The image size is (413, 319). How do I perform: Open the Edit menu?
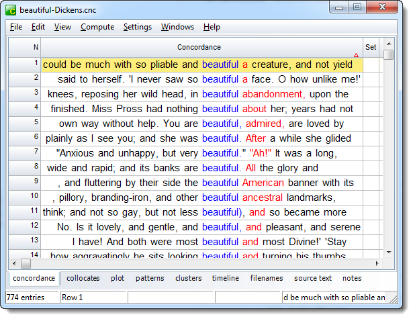click(38, 27)
